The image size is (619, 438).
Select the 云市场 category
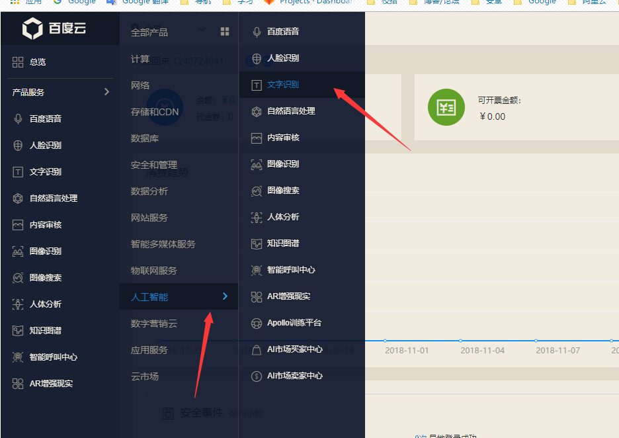(145, 376)
